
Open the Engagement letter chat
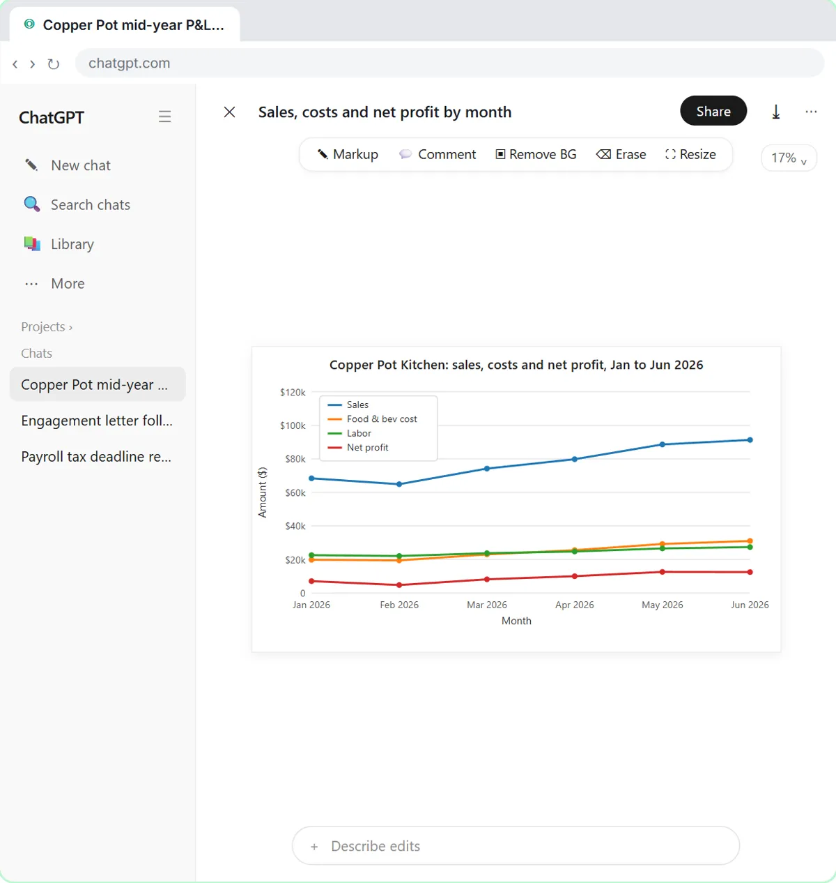(98, 421)
